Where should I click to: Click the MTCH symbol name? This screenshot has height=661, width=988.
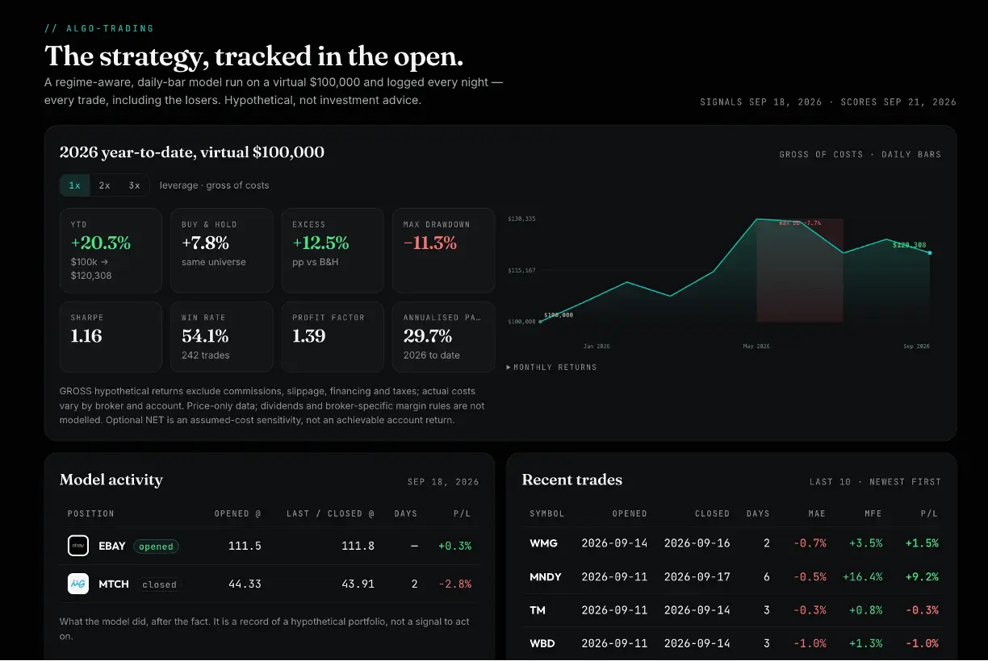click(x=114, y=584)
